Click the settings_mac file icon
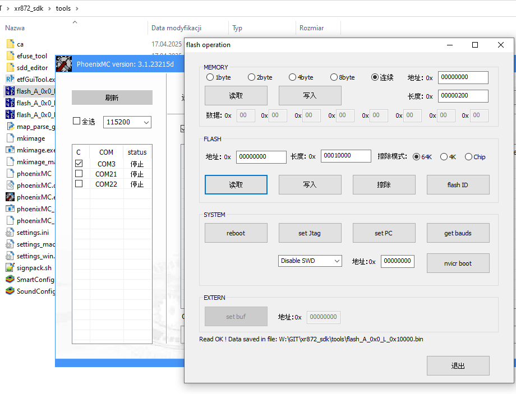 point(10,244)
